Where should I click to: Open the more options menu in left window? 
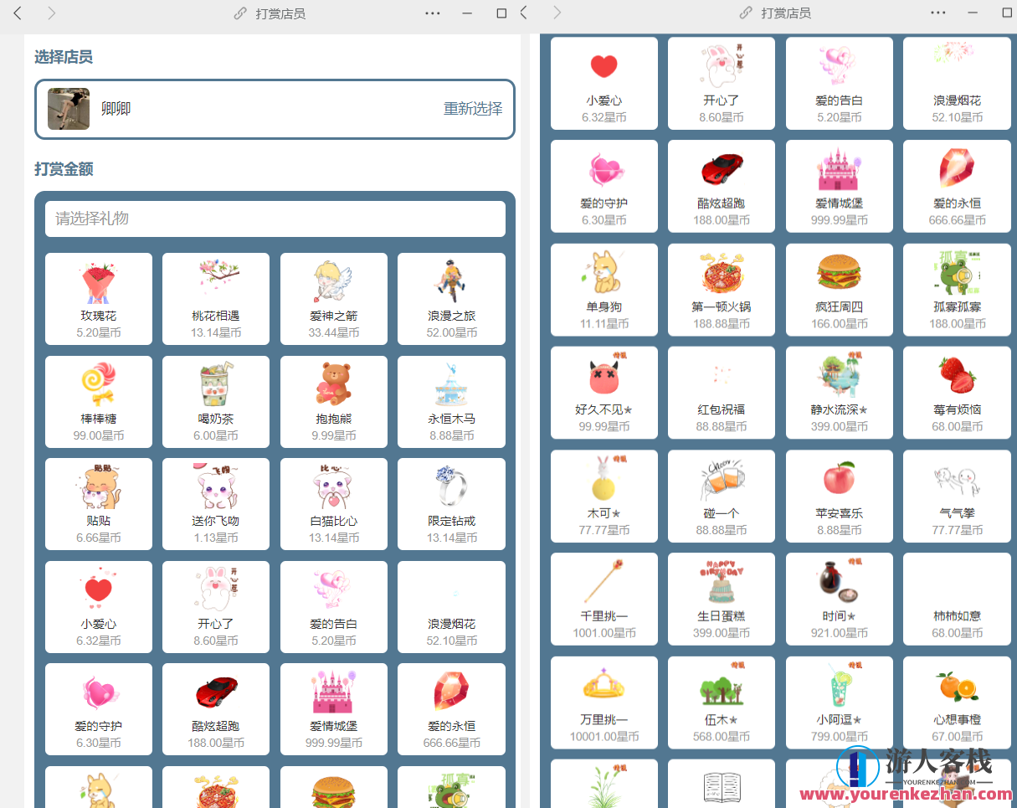433,13
